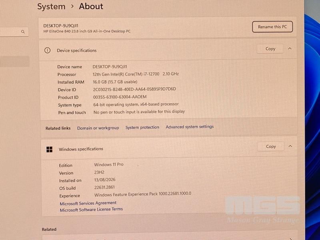Select the 23H2 version value

[x=99, y=172]
